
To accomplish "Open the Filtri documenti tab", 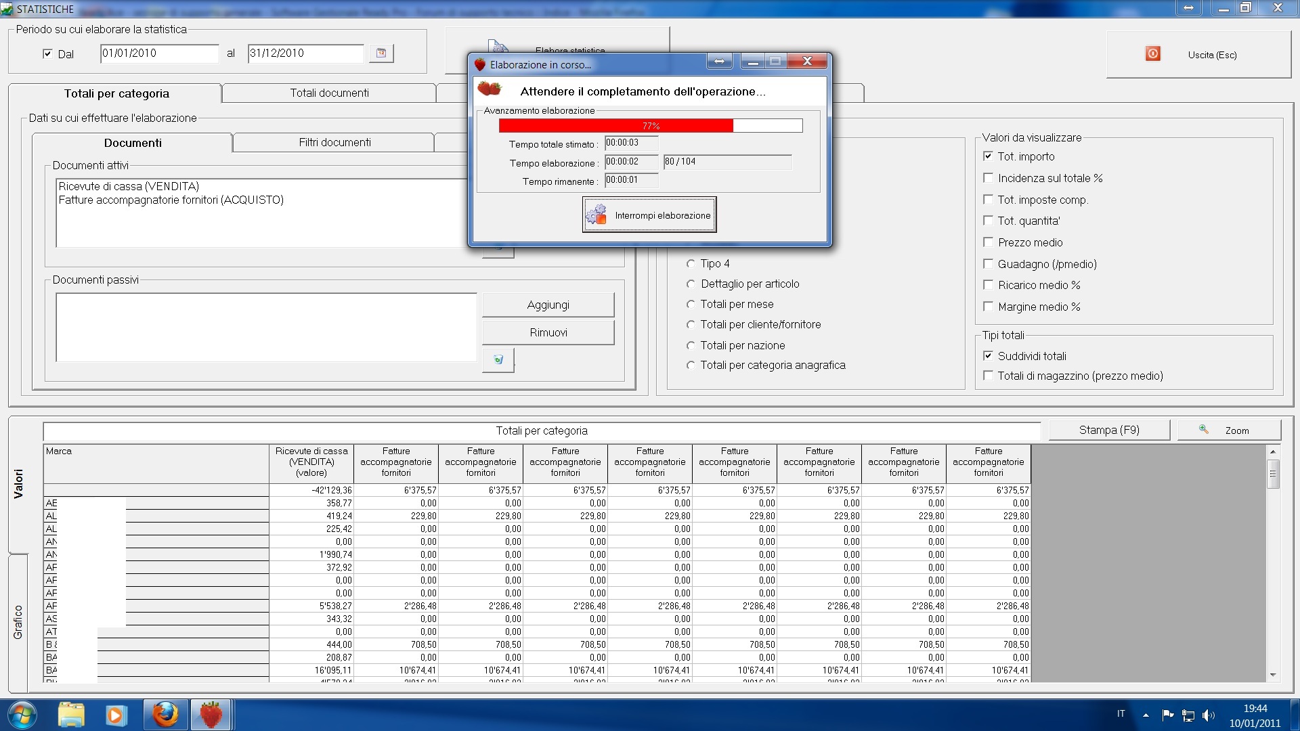I will click(334, 142).
